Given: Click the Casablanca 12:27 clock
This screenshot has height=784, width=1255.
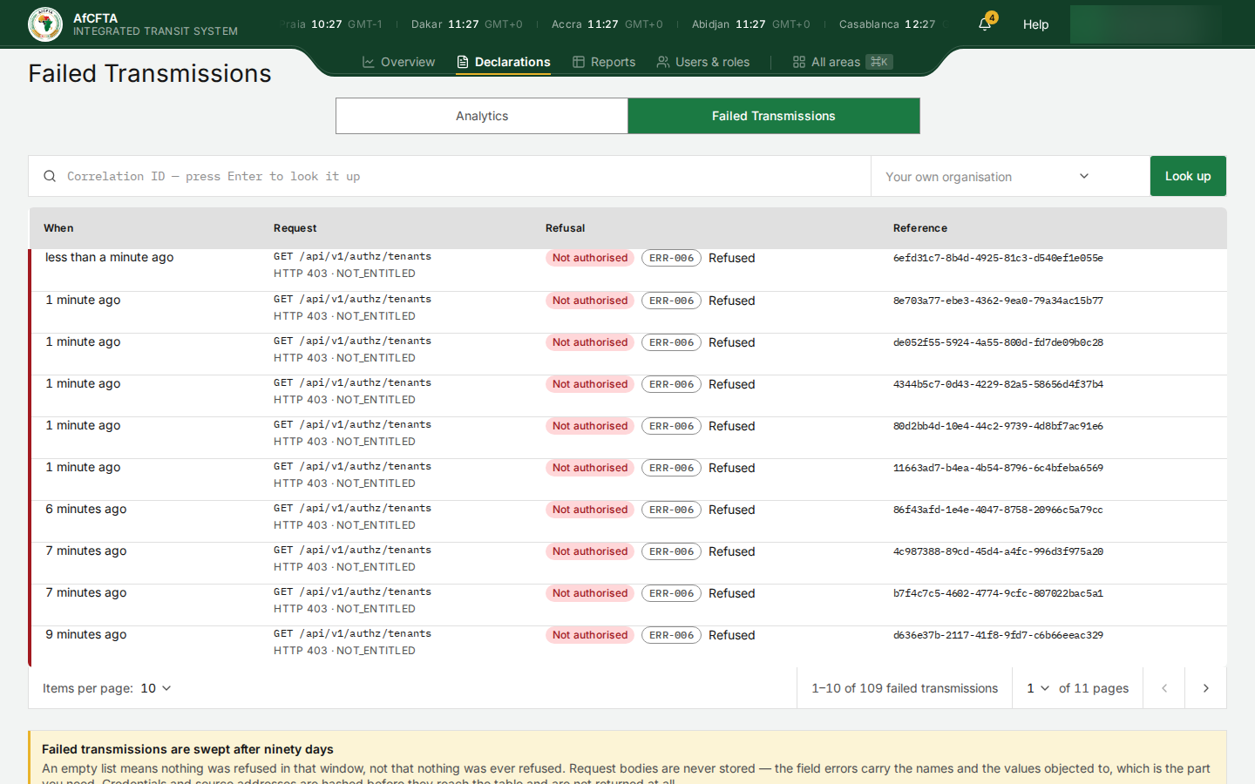Looking at the screenshot, I should click(887, 24).
